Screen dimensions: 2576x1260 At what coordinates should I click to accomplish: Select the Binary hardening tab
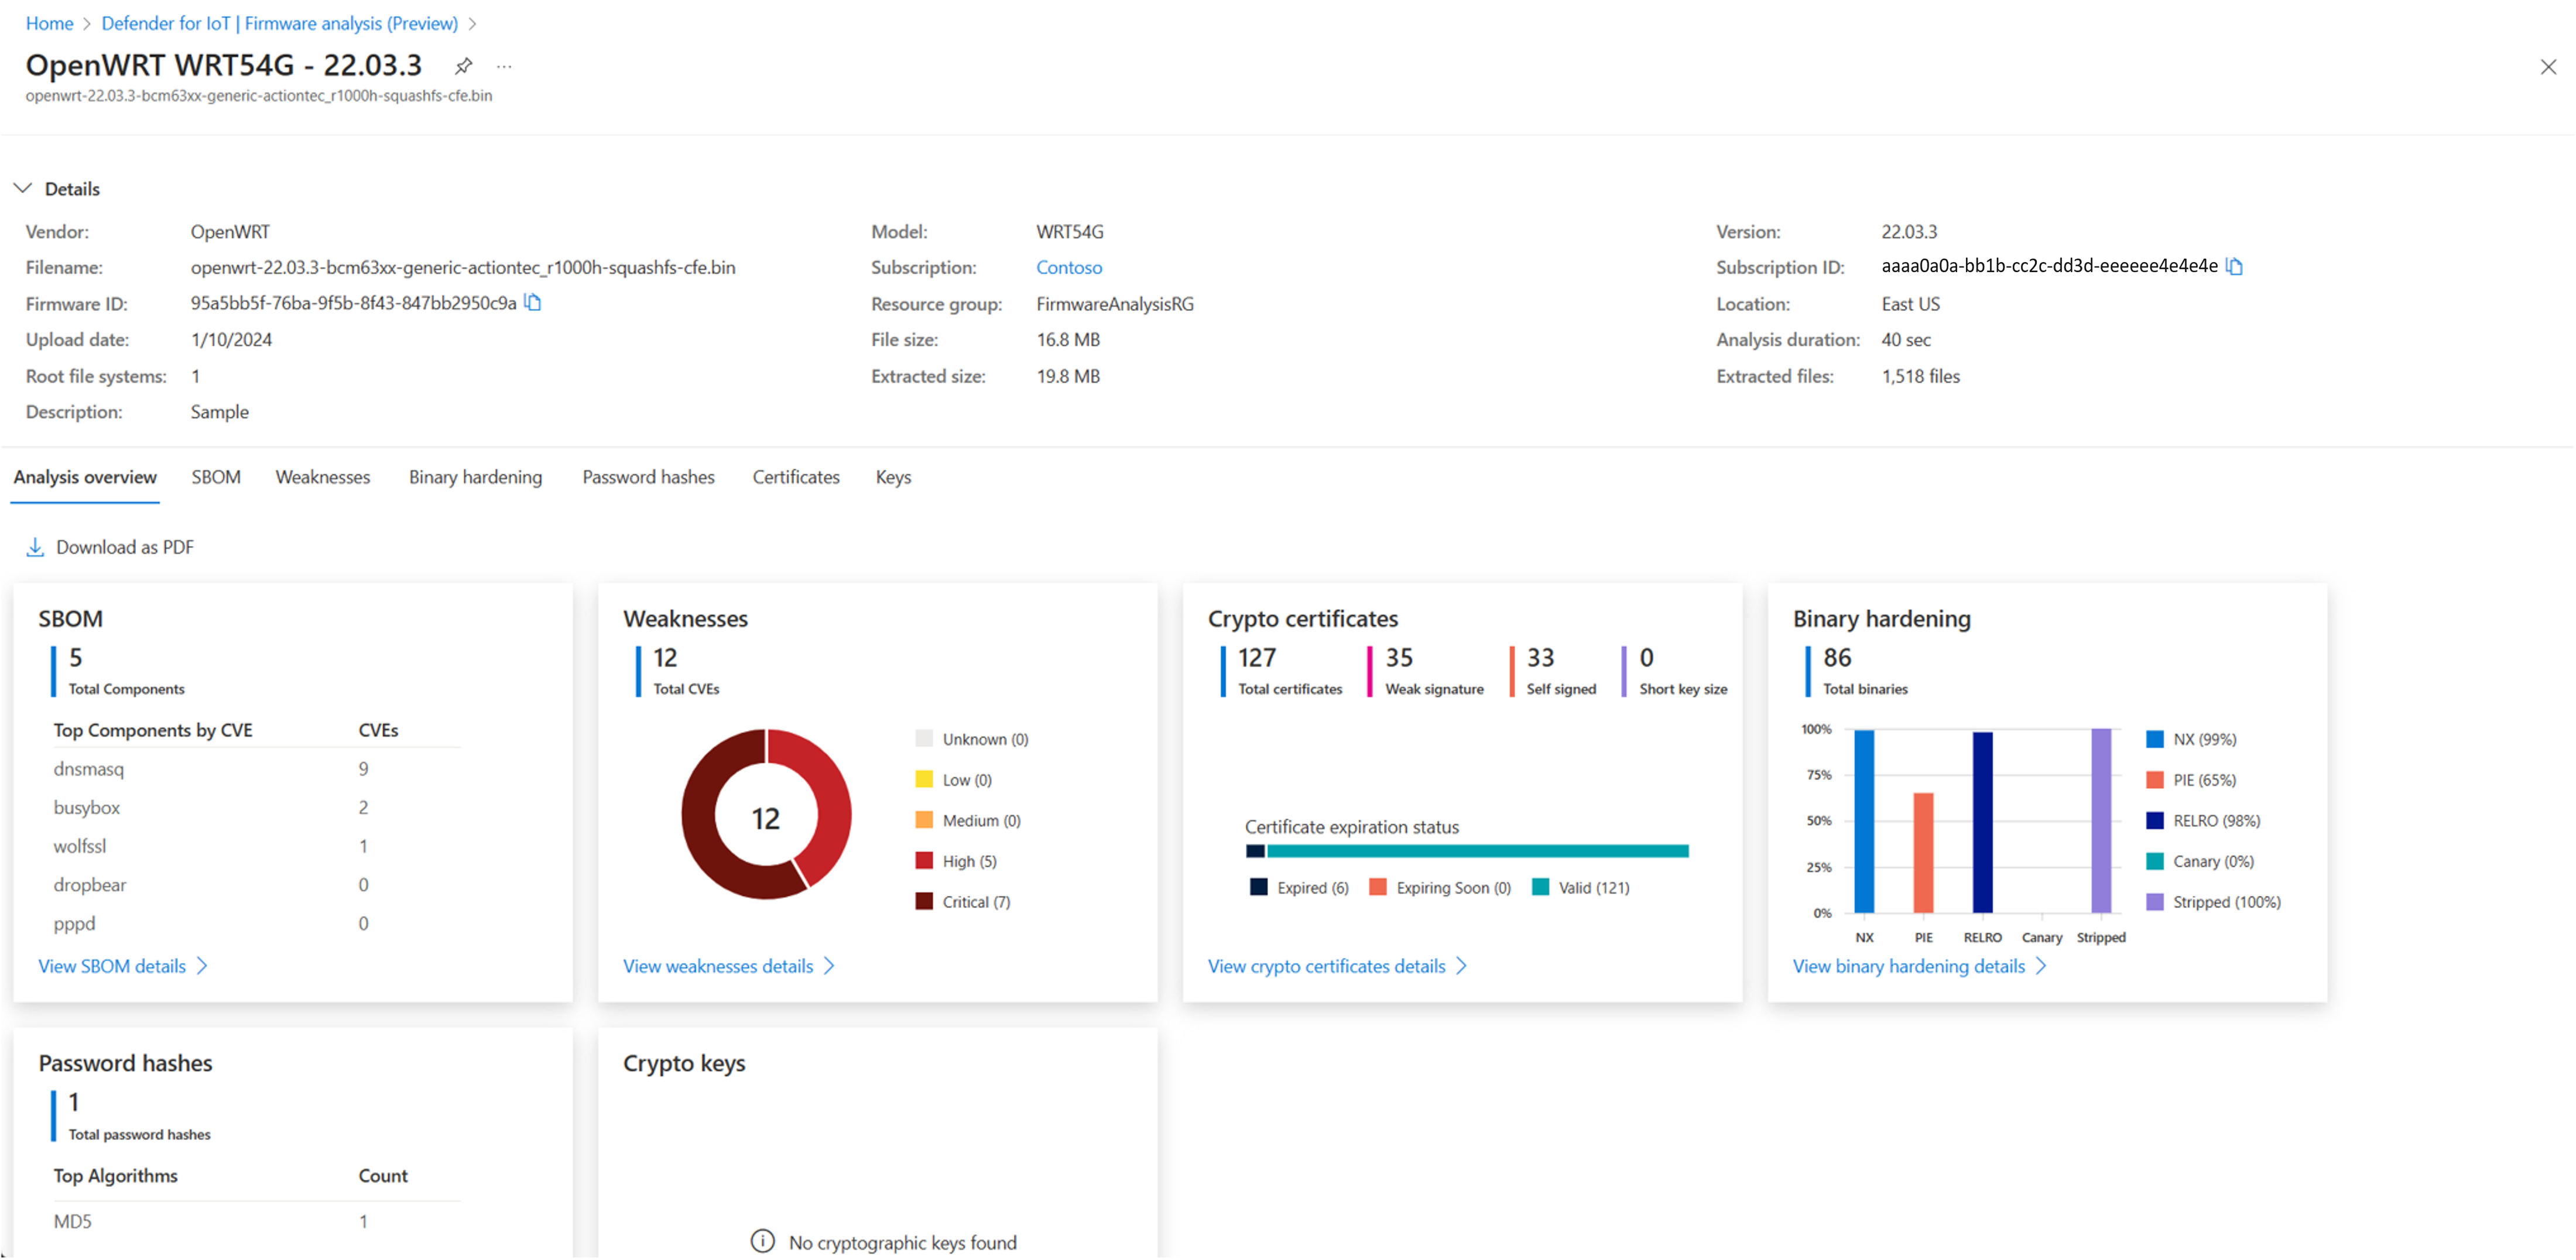point(475,476)
